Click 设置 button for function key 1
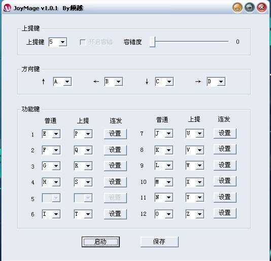The image size is (271, 261). 115,134
